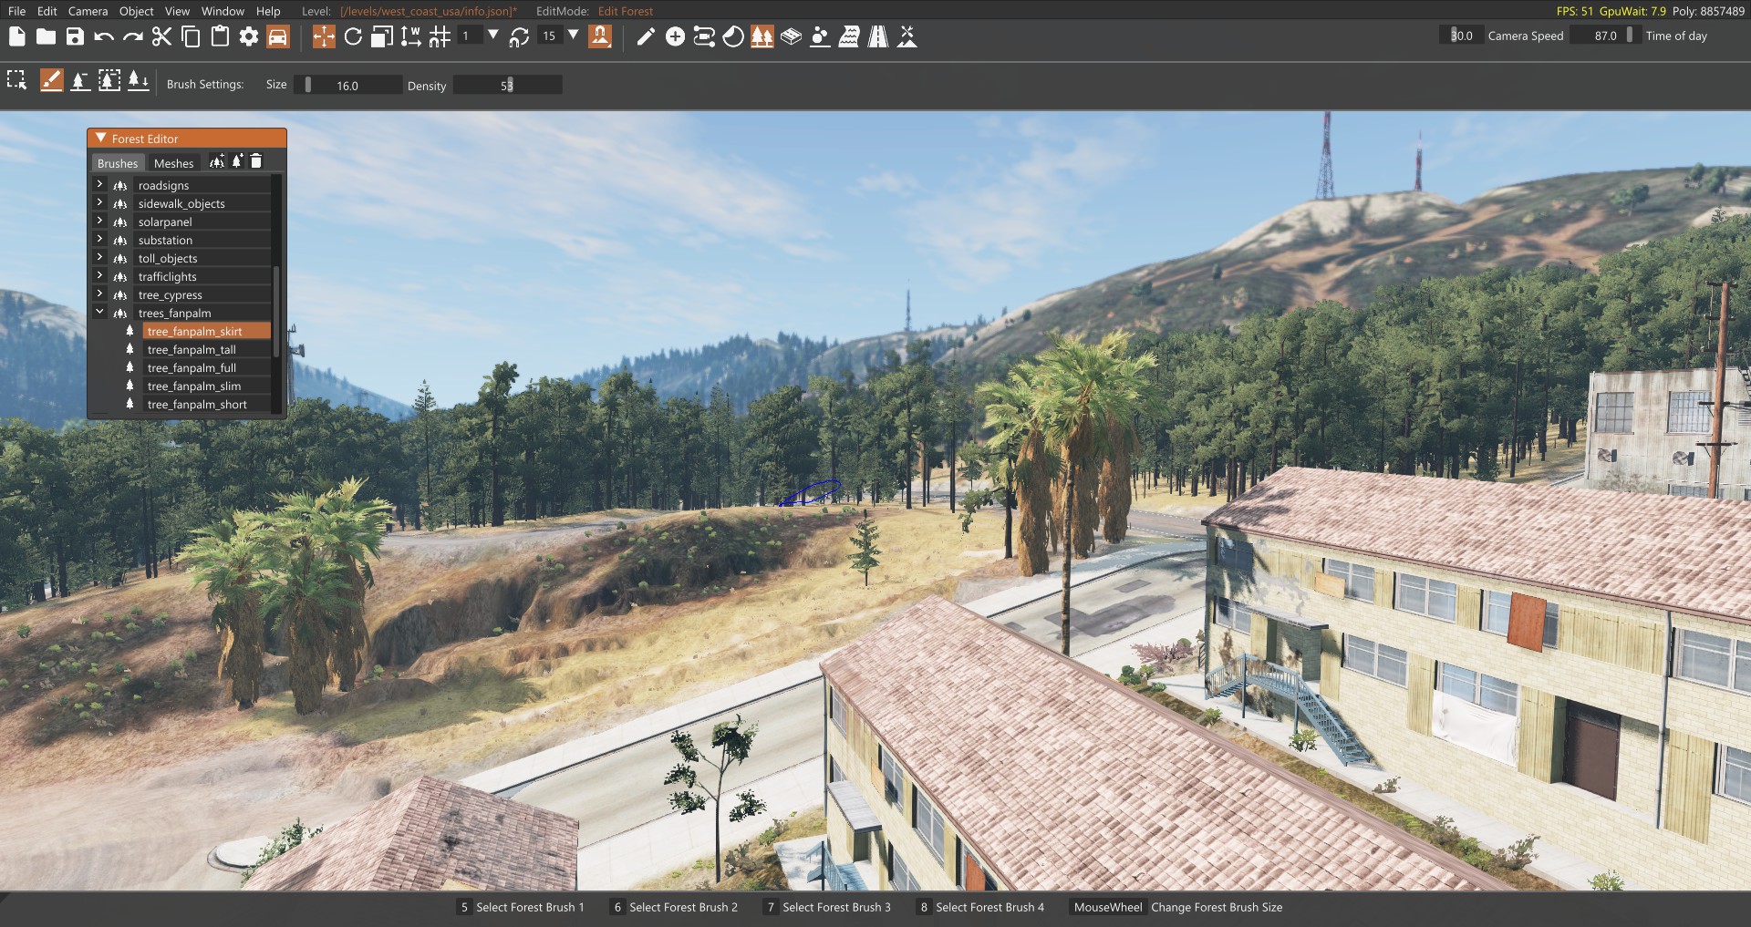The image size is (1751, 927).
Task: Collapse the Forest Editor panel triangle
Action: pyautogui.click(x=100, y=139)
